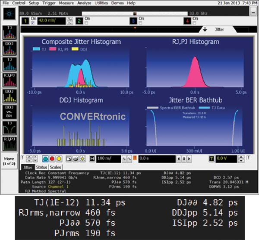The image size is (259, 240).
Task: Select the blue-bar TJ histogram sidebar icon
Action: click(9, 64)
